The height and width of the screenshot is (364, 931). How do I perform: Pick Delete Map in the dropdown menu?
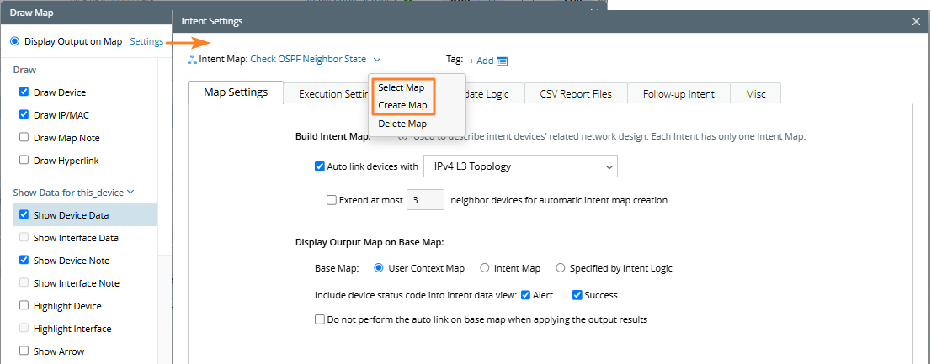coord(402,124)
